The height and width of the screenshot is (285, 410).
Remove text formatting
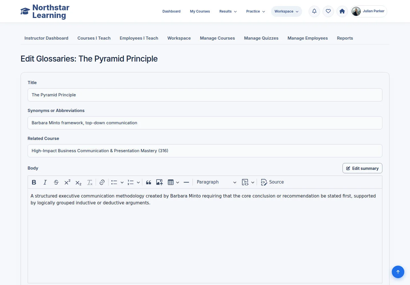coord(89,182)
